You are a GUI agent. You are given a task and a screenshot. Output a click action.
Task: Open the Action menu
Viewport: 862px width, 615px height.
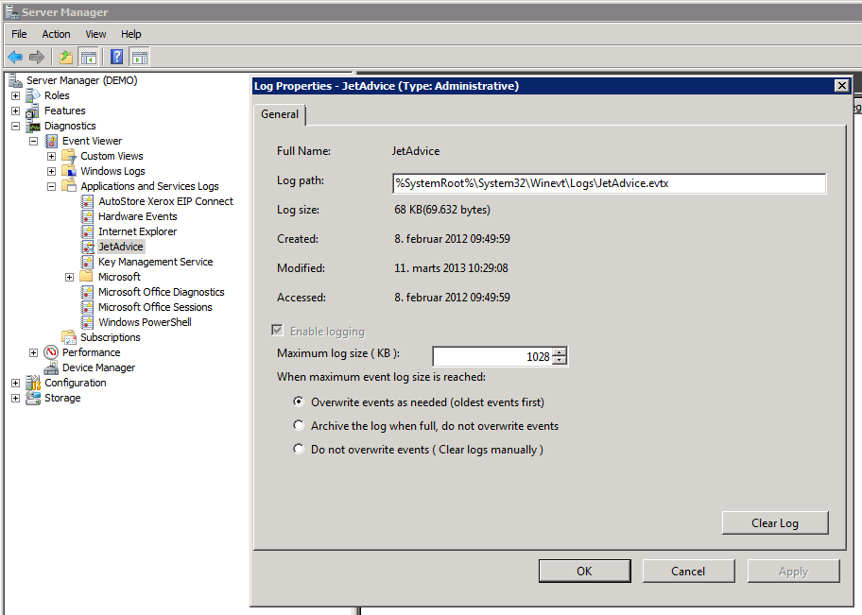(x=56, y=34)
